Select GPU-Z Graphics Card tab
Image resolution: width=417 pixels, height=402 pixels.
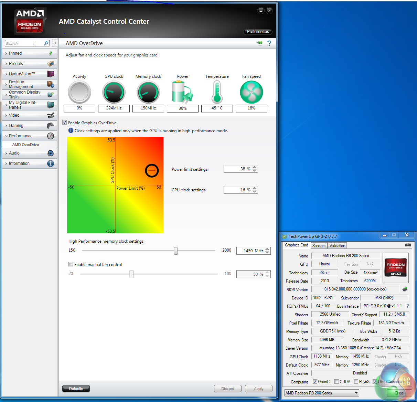point(297,245)
